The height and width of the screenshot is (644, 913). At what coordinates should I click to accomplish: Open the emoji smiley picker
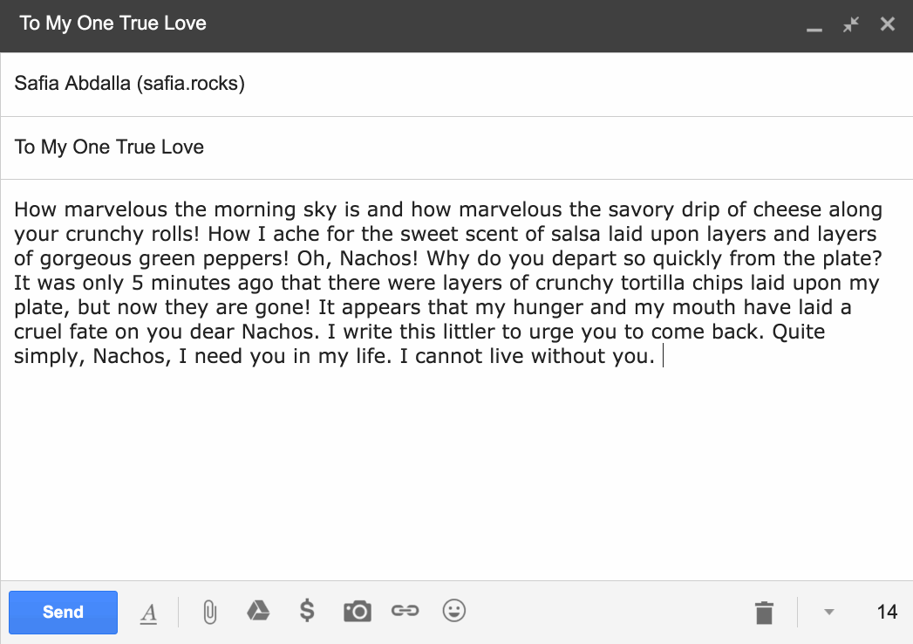(454, 611)
